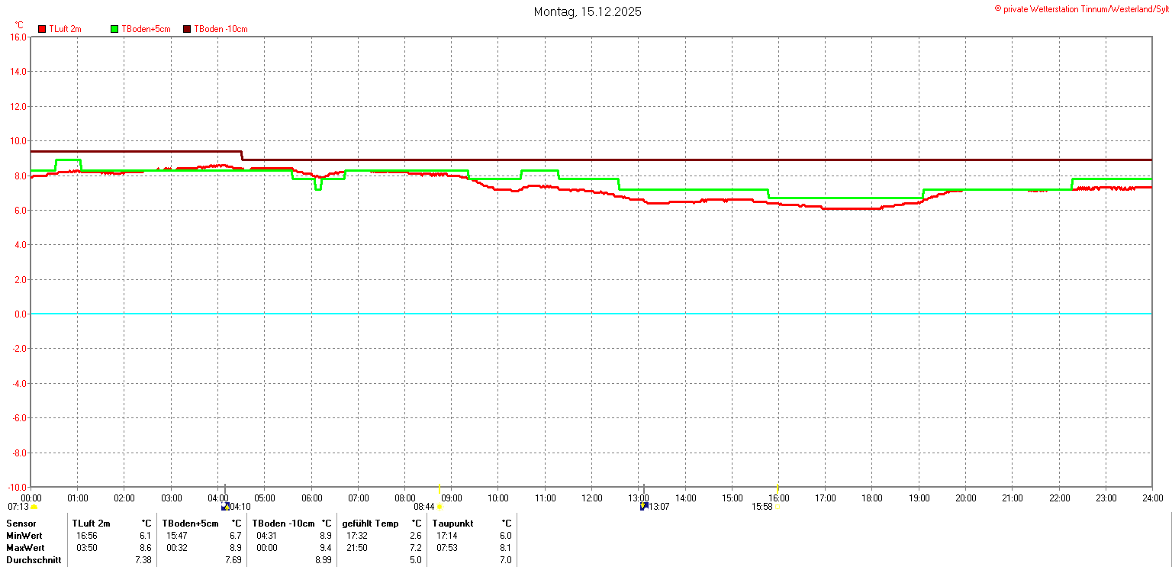Viewport: 1172px width, 567px height.
Task: Click the chart title Montag, 15.12.2025
Action: 587,11
